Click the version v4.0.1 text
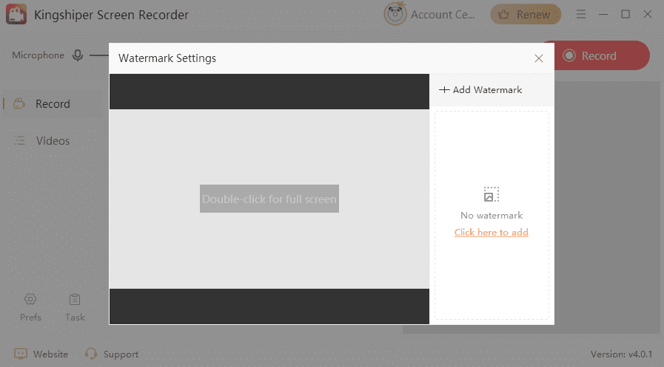 coord(621,354)
